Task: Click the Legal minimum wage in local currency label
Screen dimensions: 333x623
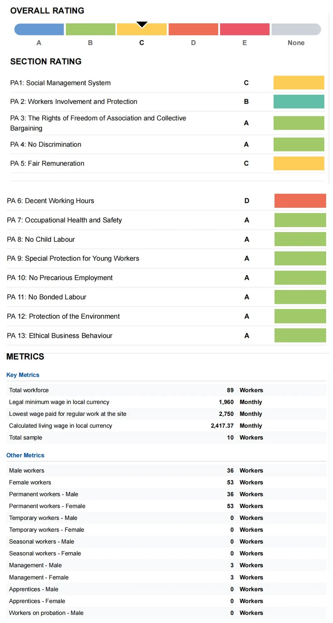Action: 59,402
